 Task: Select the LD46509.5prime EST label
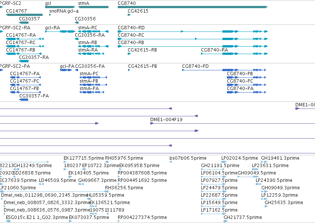click(57, 180)
